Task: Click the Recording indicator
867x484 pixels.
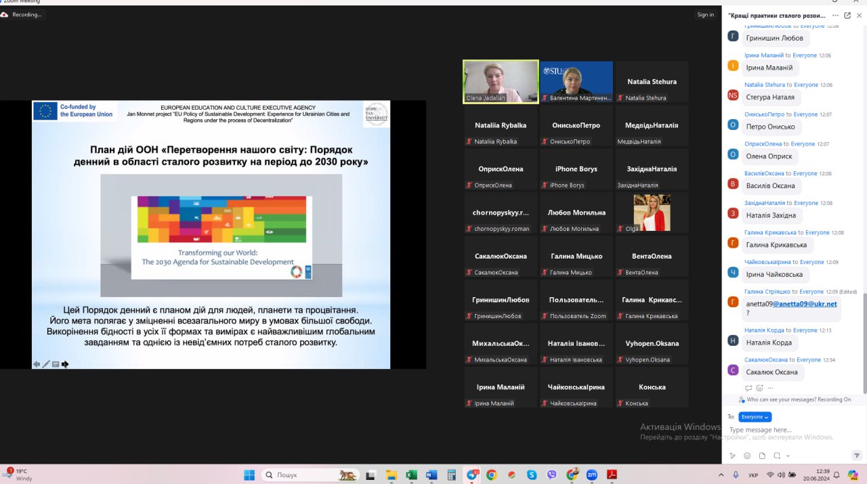Action: click(22, 14)
